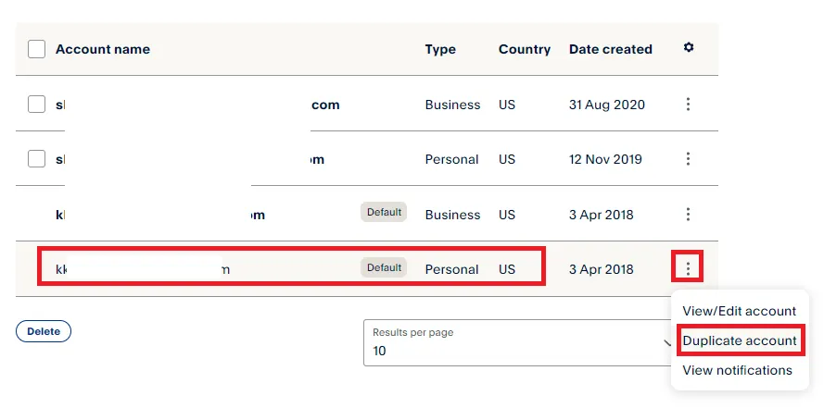
Task: Open three-dot menu for default Business account
Action: tap(688, 215)
